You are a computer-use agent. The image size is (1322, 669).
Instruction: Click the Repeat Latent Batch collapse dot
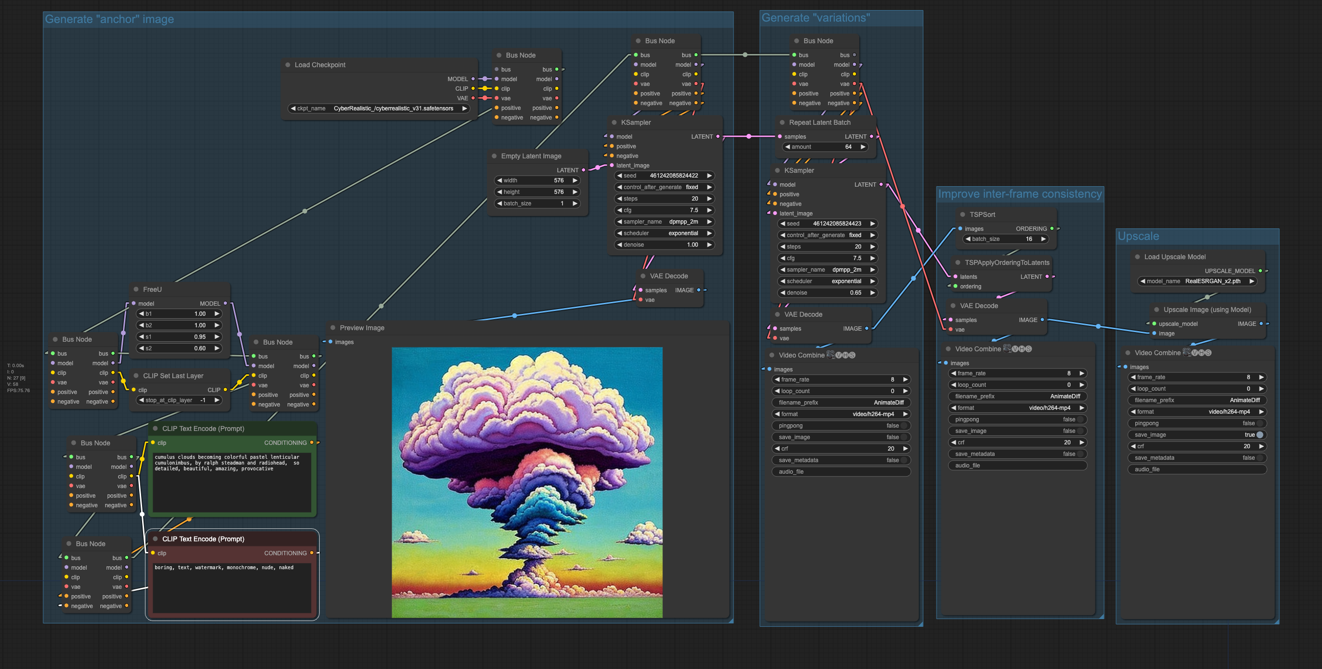pos(782,122)
